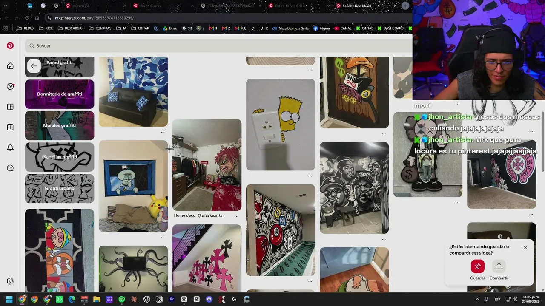Image resolution: width=545 pixels, height=306 pixels.
Task: Open Spotify from the taskbar
Action: [x=122, y=299]
